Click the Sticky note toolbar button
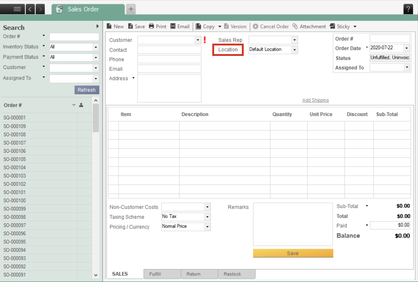Image resolution: width=418 pixels, height=282 pixels. point(340,26)
